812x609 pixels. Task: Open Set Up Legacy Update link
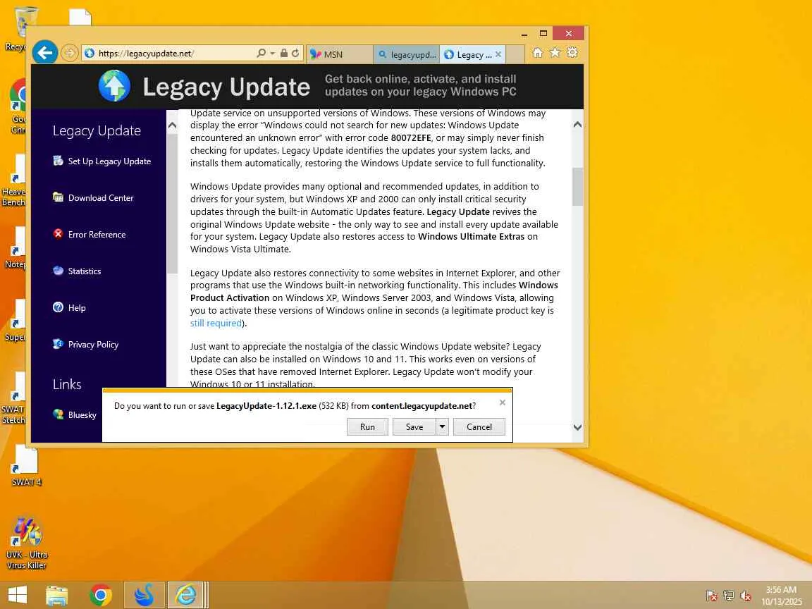(x=109, y=161)
